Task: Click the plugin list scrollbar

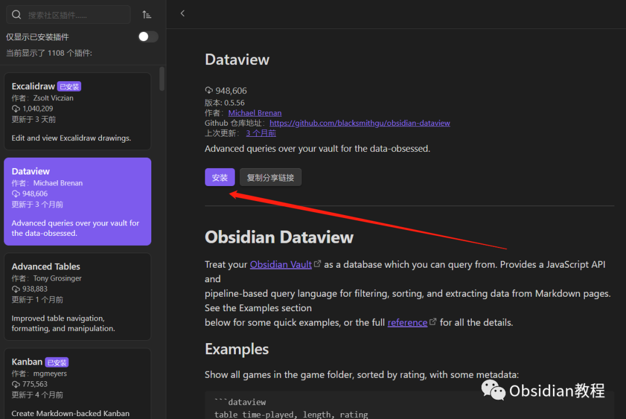Action: point(162,79)
